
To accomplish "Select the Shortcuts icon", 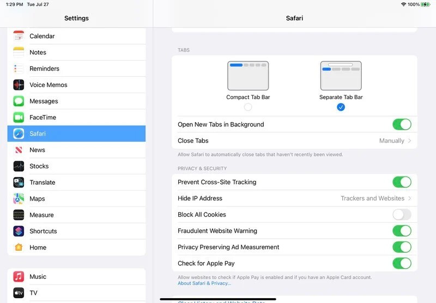I will click(x=19, y=231).
